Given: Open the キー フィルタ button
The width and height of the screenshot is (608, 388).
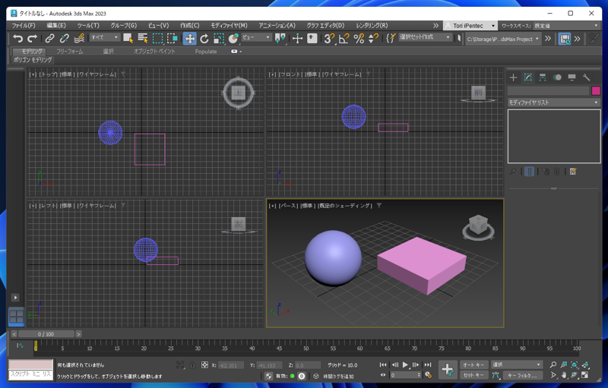Looking at the screenshot, I should pos(522,375).
